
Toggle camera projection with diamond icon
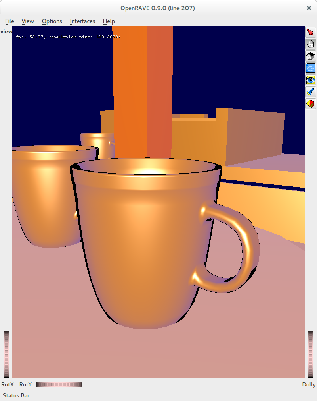tap(311, 103)
